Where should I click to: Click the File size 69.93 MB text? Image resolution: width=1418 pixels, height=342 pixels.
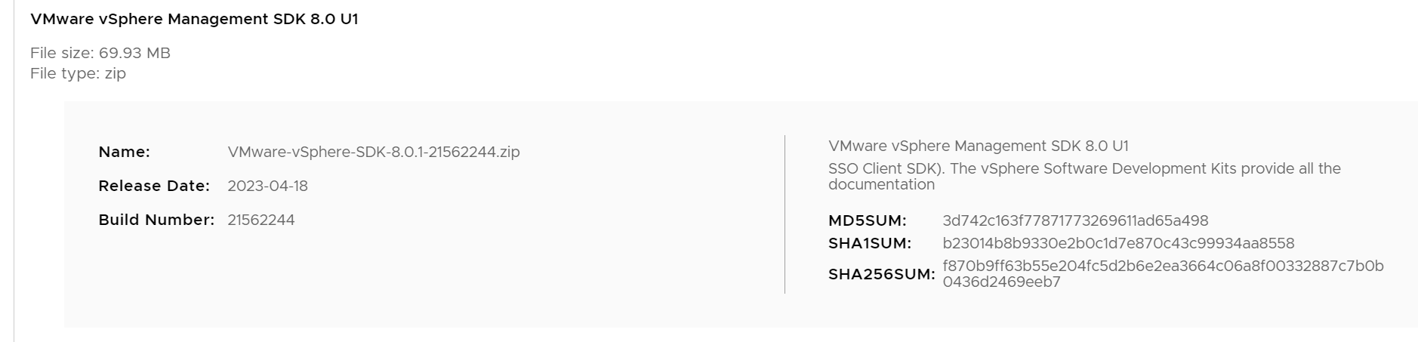[x=100, y=53]
